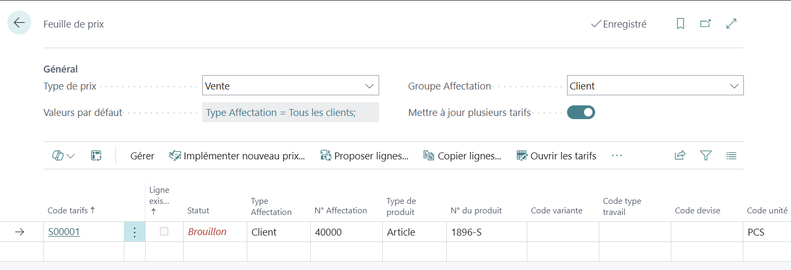Bookmark this page with the bookmark icon
Image resolution: width=791 pixels, height=270 pixels.
pos(681,24)
